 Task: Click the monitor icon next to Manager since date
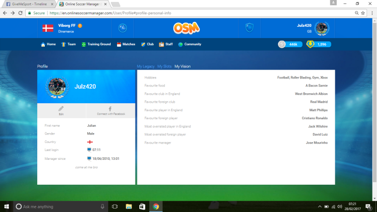89,158
